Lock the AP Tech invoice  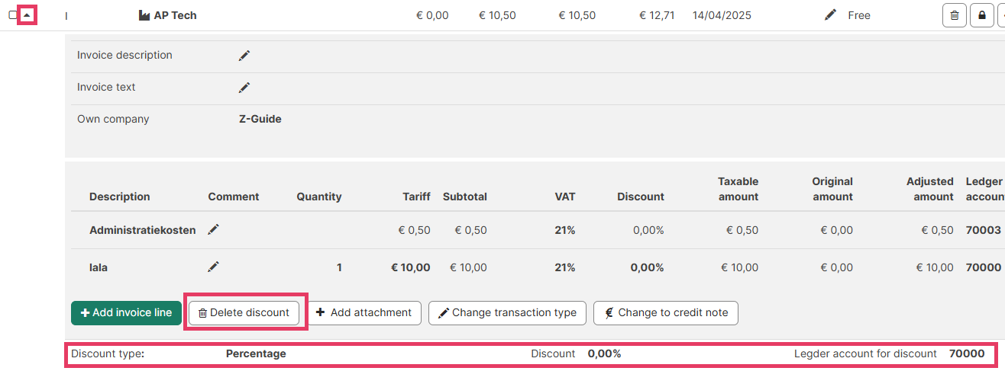[x=981, y=15]
